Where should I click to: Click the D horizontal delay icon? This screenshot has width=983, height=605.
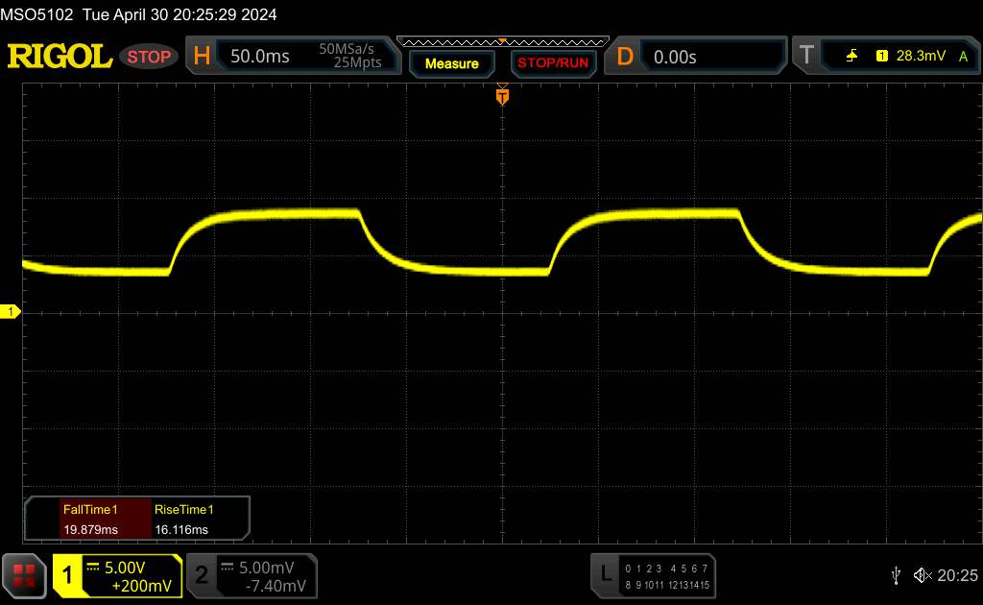click(x=625, y=57)
